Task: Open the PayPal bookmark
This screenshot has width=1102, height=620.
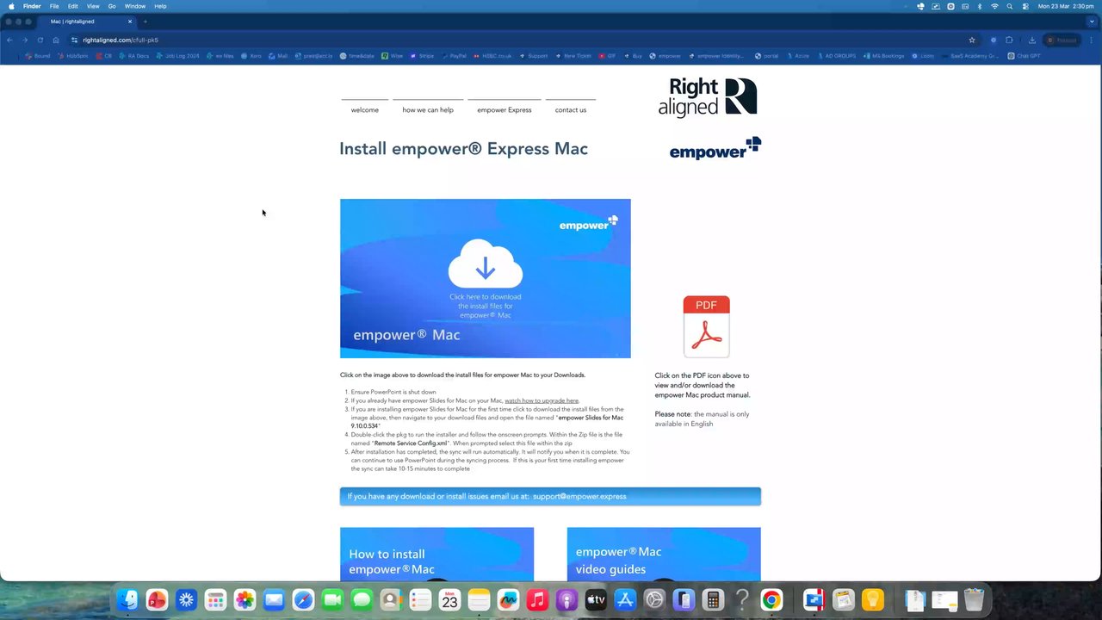Action: 454,56
